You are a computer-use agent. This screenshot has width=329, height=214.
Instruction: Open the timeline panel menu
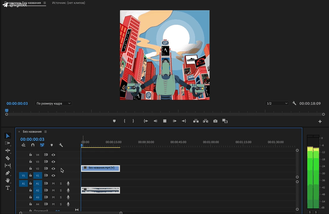tap(45, 132)
